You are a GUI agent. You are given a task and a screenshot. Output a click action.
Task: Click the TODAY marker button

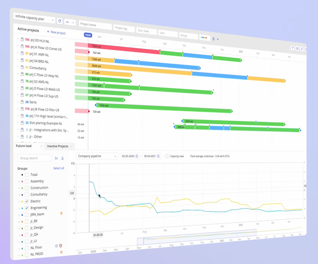pos(88,35)
